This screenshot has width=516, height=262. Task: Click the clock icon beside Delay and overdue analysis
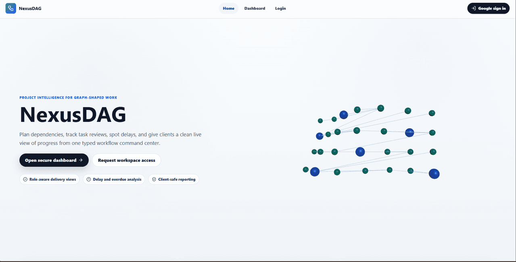pyautogui.click(x=89, y=179)
